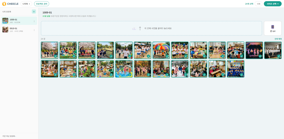
Task: Click the upload arrow icon in the drop zone
Action: point(140,28)
